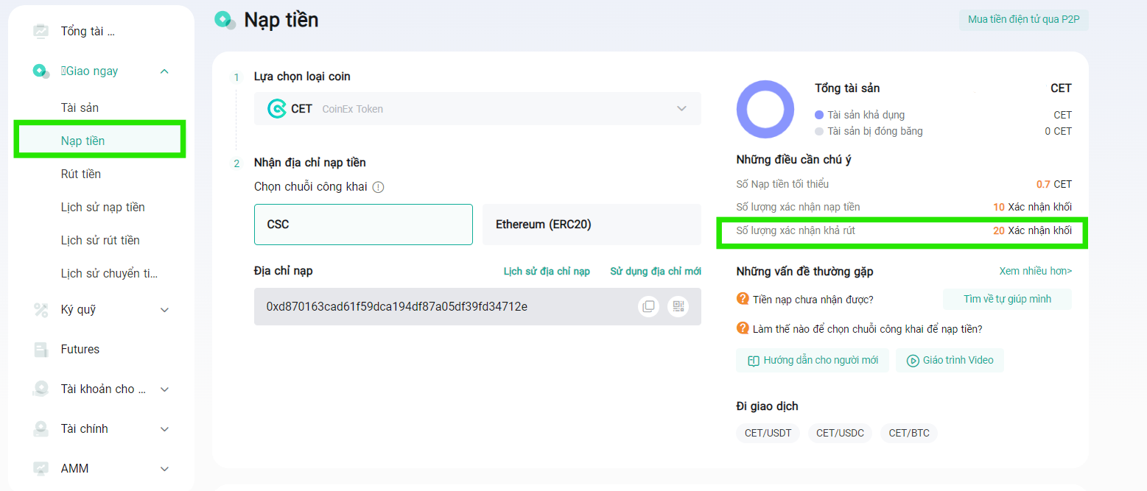Show QR code for deposit address
Image resolution: width=1147 pixels, height=491 pixels.
(678, 306)
